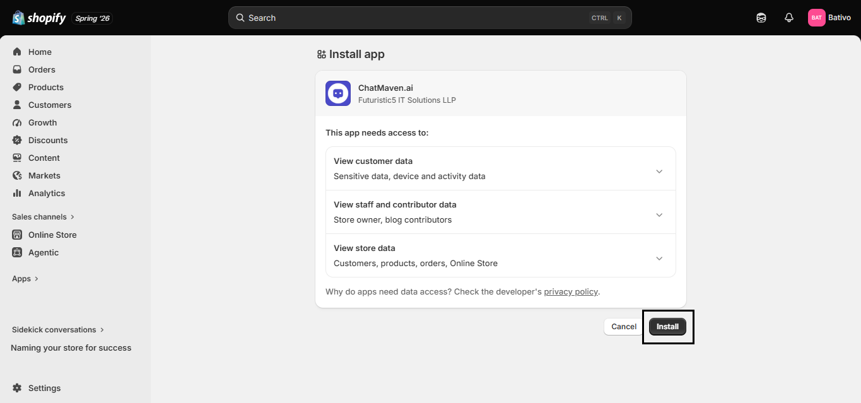This screenshot has height=403, width=861.
Task: Open the developer's privacy policy link
Action: tap(571, 292)
